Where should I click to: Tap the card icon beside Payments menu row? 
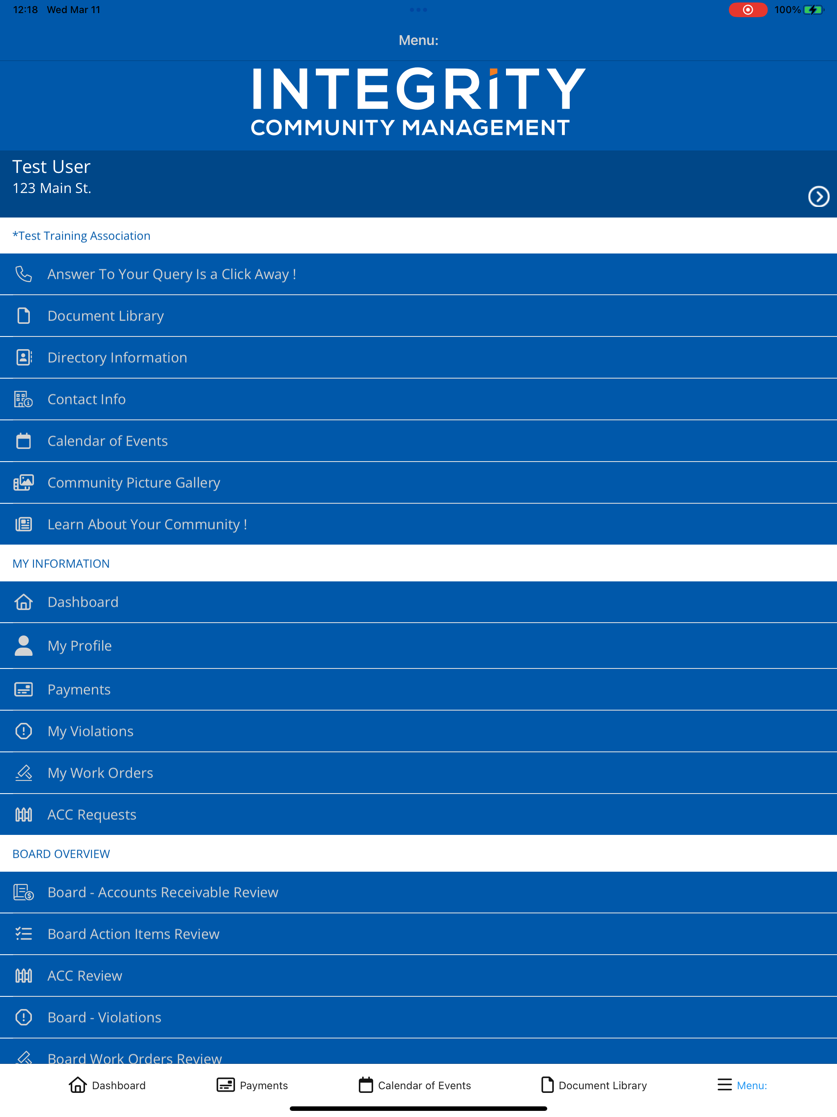[x=23, y=689]
